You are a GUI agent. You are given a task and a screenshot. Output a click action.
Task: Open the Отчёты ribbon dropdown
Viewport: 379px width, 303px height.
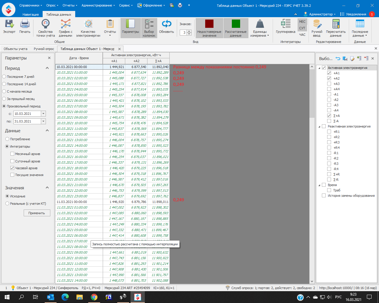[110, 28]
